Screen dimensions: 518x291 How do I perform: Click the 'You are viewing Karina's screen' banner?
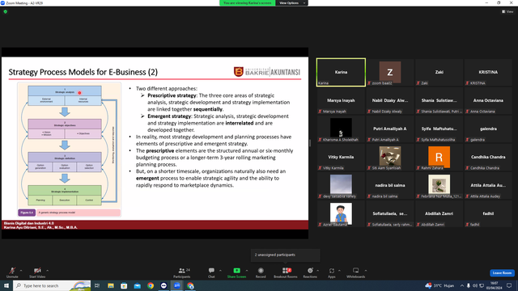248,3
